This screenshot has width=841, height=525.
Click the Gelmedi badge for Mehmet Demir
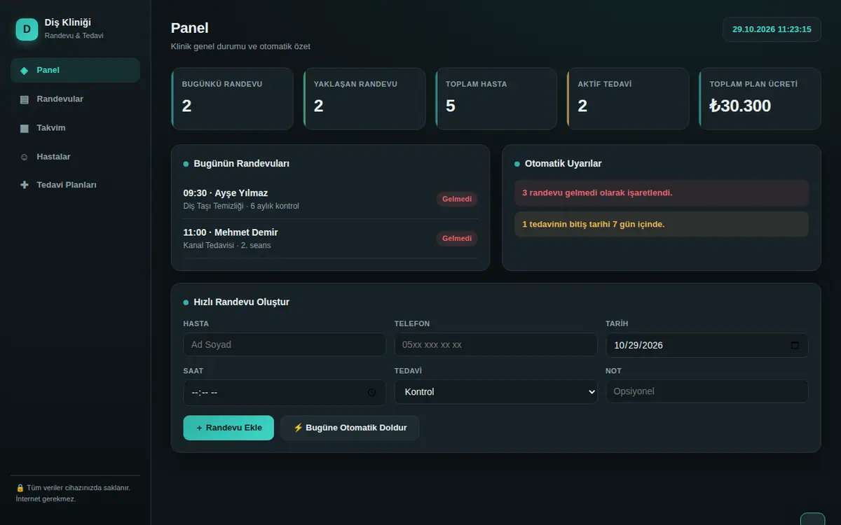(x=457, y=238)
